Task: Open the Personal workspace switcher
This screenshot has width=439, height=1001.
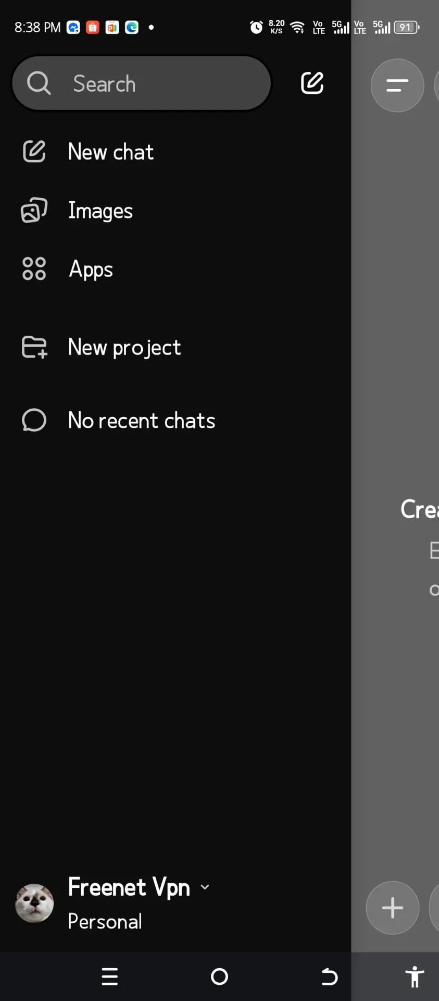Action: coord(105,922)
